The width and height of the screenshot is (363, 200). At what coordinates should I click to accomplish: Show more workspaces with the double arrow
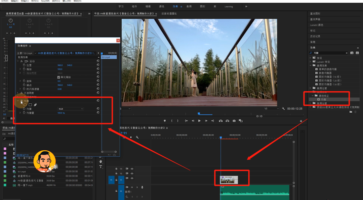tap(246, 6)
